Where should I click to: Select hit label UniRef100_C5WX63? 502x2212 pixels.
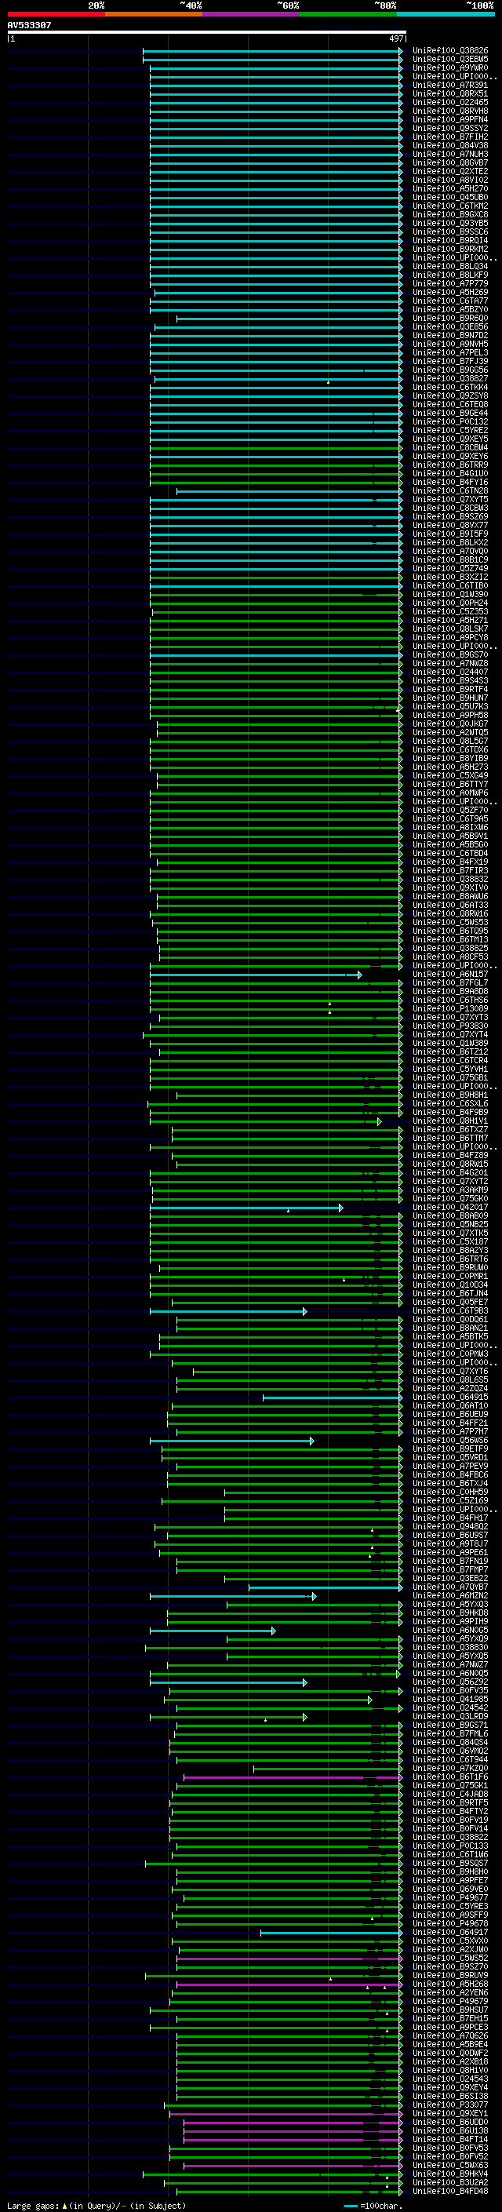450,2165
